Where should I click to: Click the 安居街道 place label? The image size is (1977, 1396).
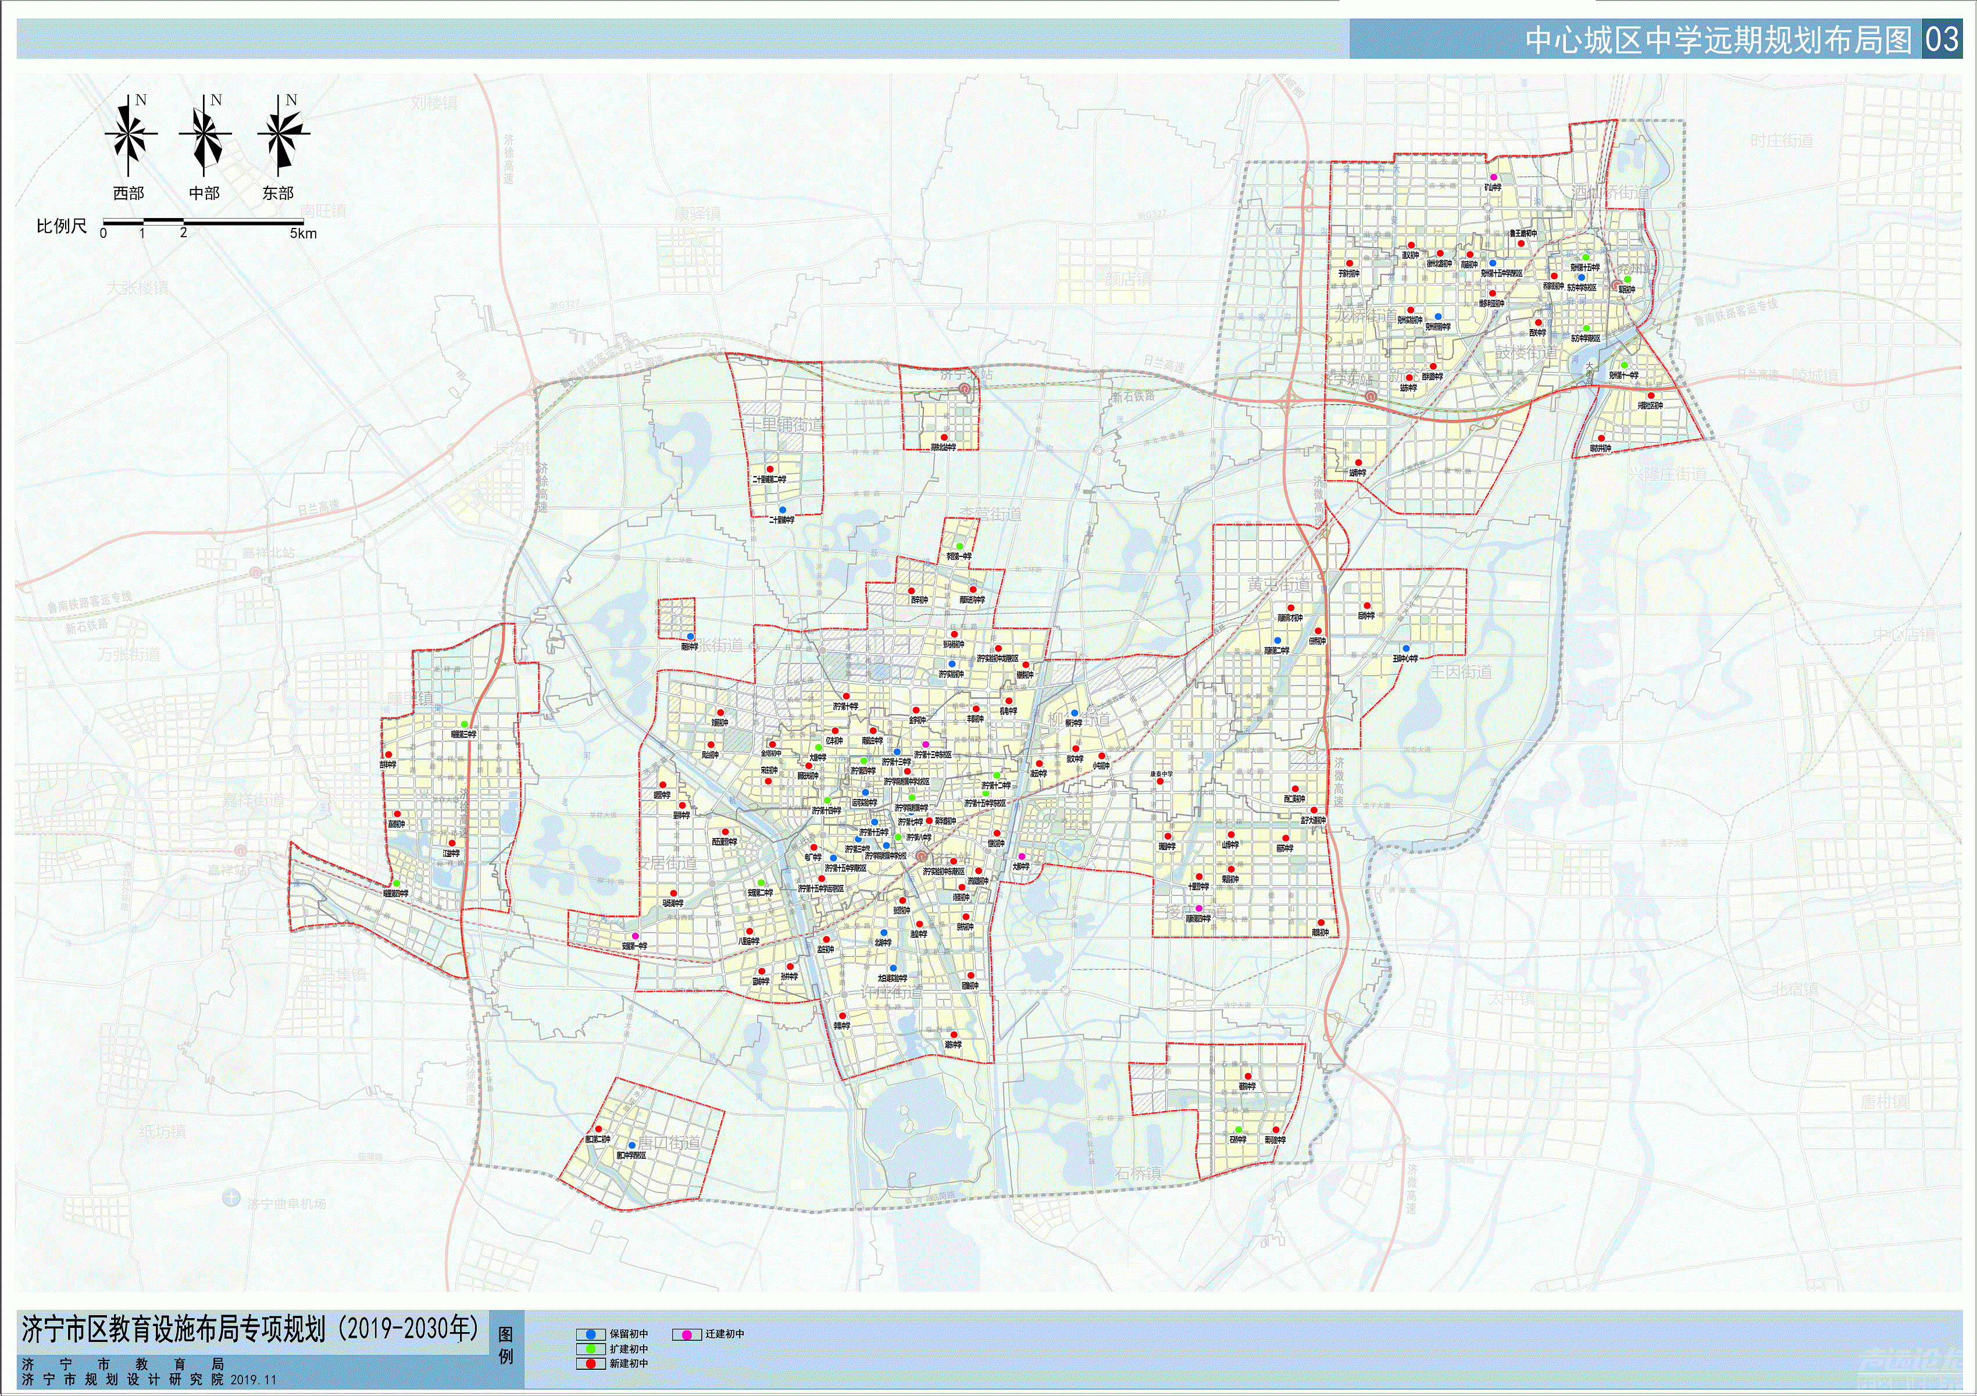[666, 862]
